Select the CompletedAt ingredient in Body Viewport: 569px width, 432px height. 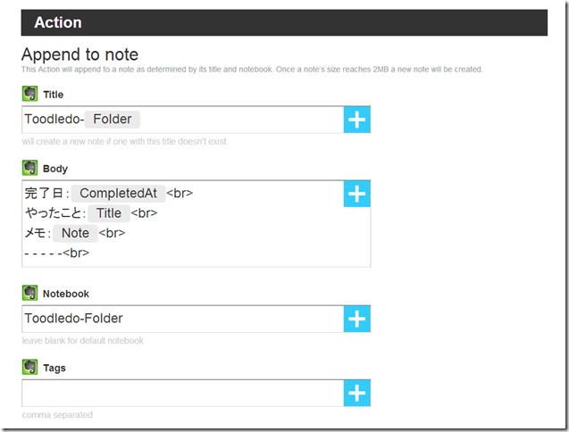(x=118, y=194)
